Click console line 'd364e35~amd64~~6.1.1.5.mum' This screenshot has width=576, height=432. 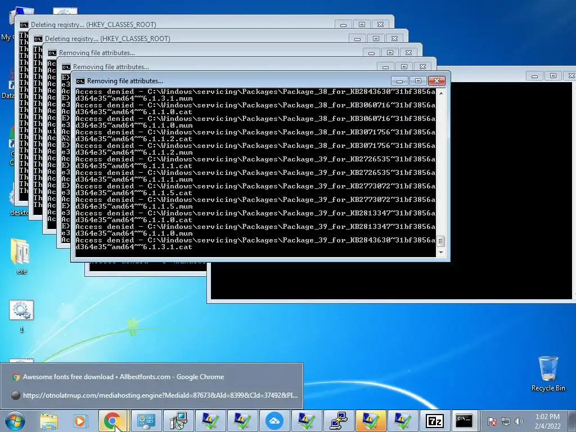(x=134, y=206)
